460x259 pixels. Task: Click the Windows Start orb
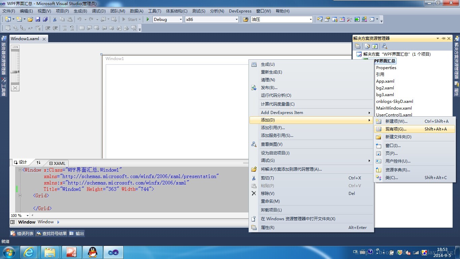(9, 252)
